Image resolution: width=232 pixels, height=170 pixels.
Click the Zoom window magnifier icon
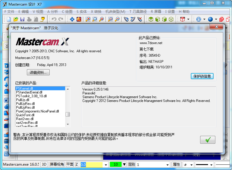(88, 19)
